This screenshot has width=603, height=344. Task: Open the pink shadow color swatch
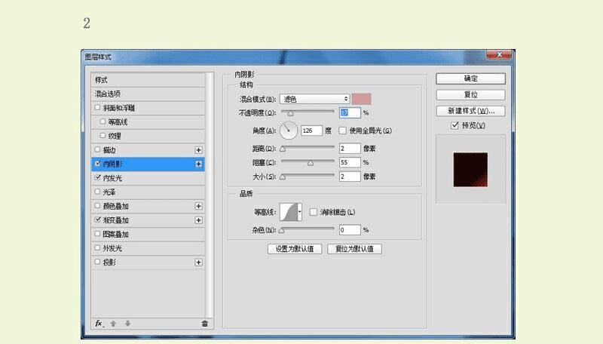[362, 99]
